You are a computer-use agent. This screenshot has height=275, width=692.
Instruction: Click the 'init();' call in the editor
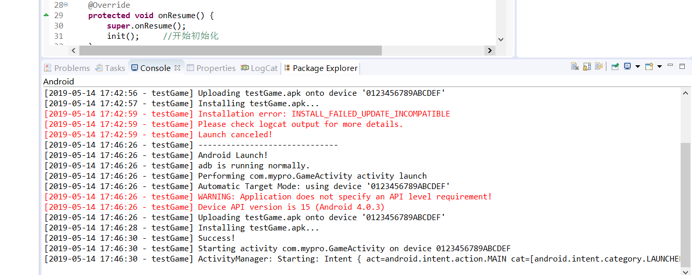[x=123, y=36]
